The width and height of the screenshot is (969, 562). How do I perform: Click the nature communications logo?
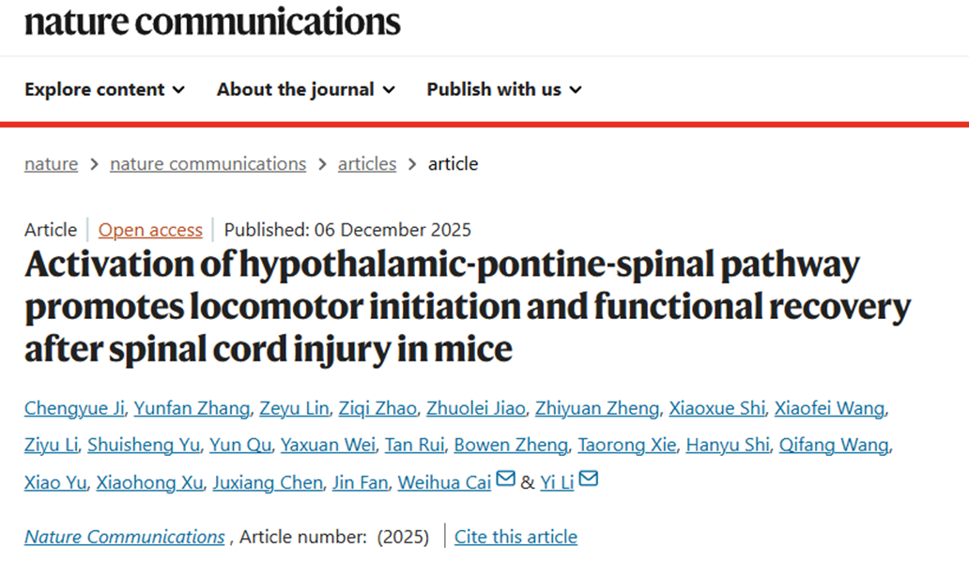tap(212, 22)
